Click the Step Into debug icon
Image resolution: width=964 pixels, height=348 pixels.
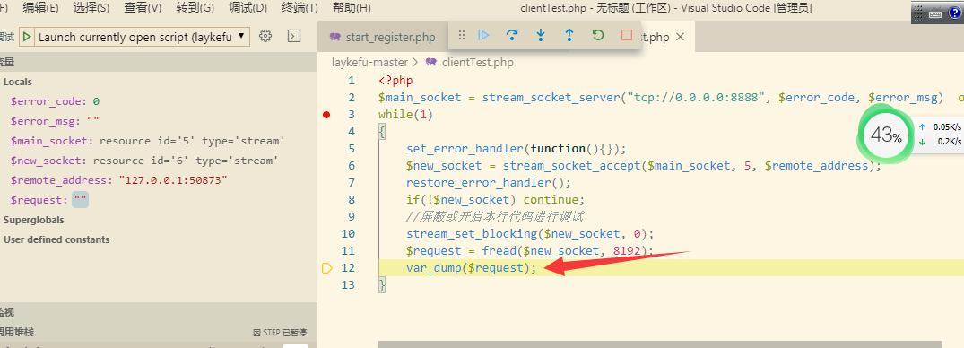click(541, 36)
